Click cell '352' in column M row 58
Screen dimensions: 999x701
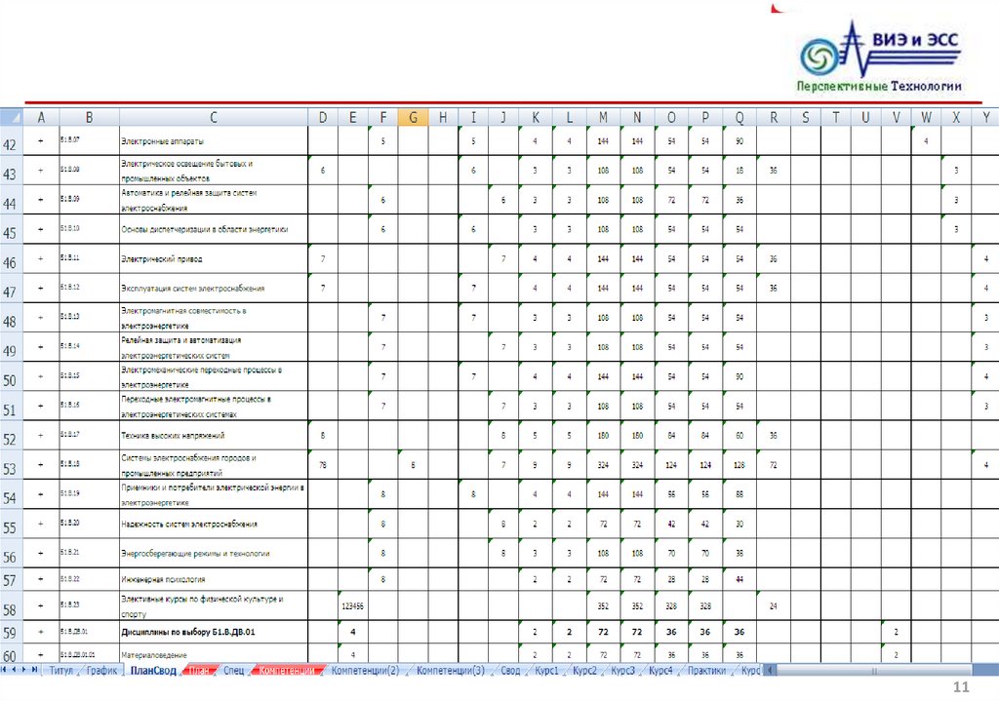click(603, 606)
